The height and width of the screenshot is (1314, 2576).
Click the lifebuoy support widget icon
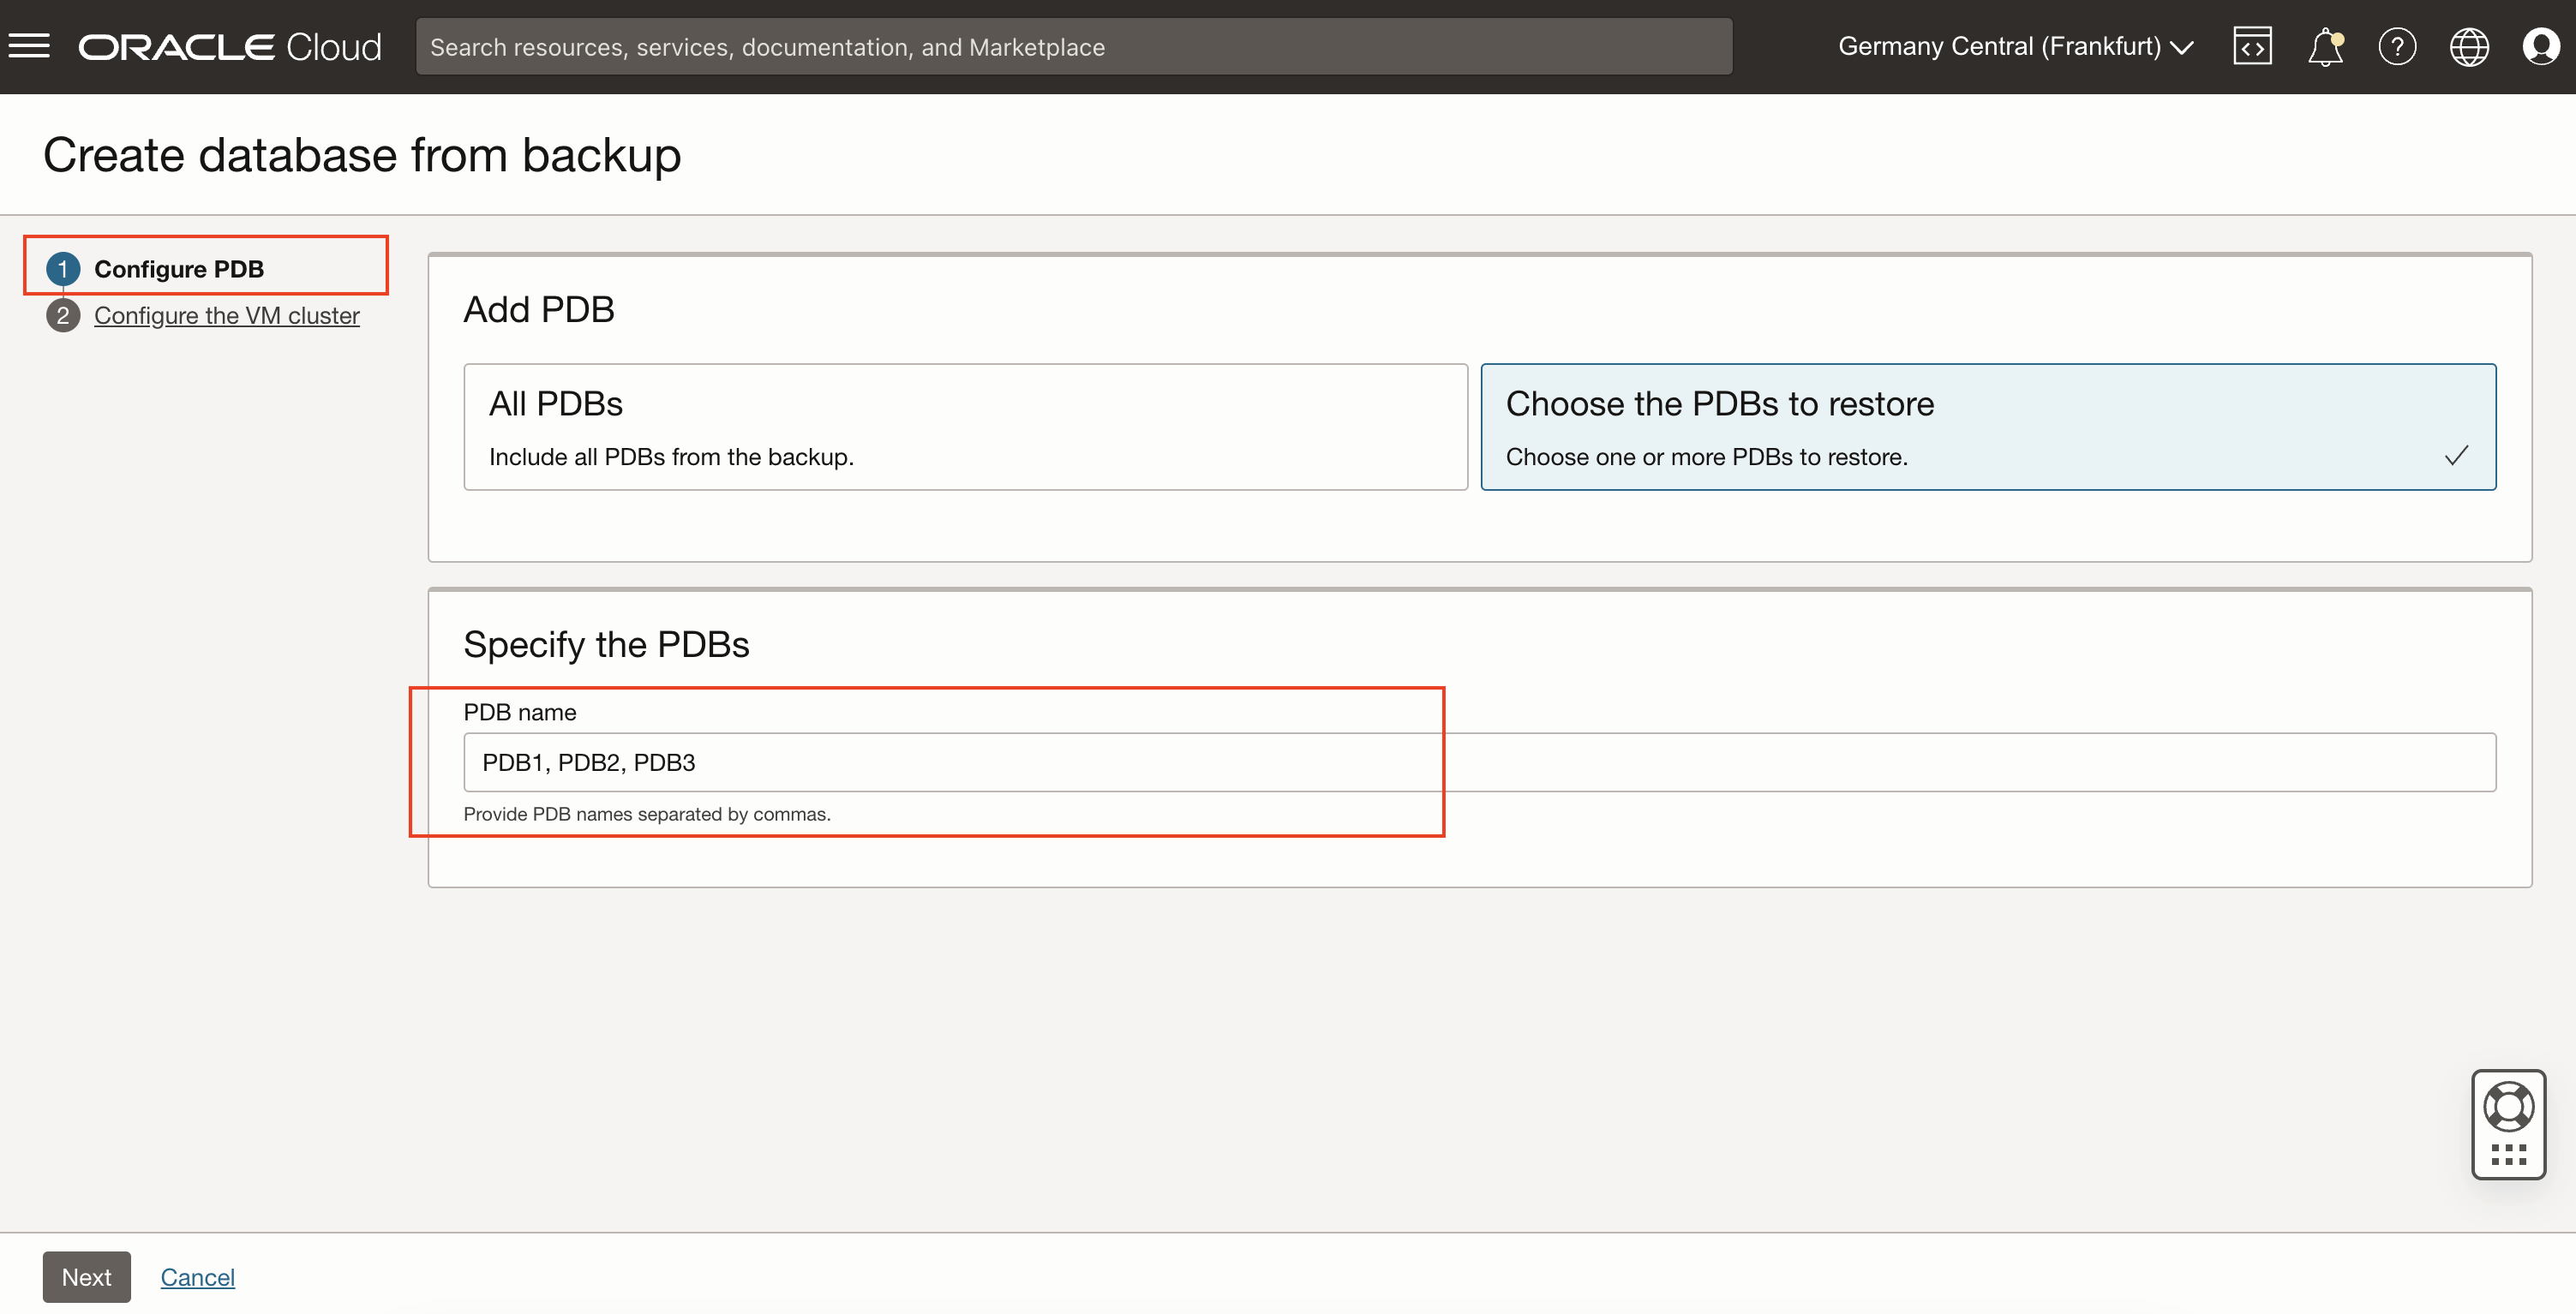click(2508, 1105)
